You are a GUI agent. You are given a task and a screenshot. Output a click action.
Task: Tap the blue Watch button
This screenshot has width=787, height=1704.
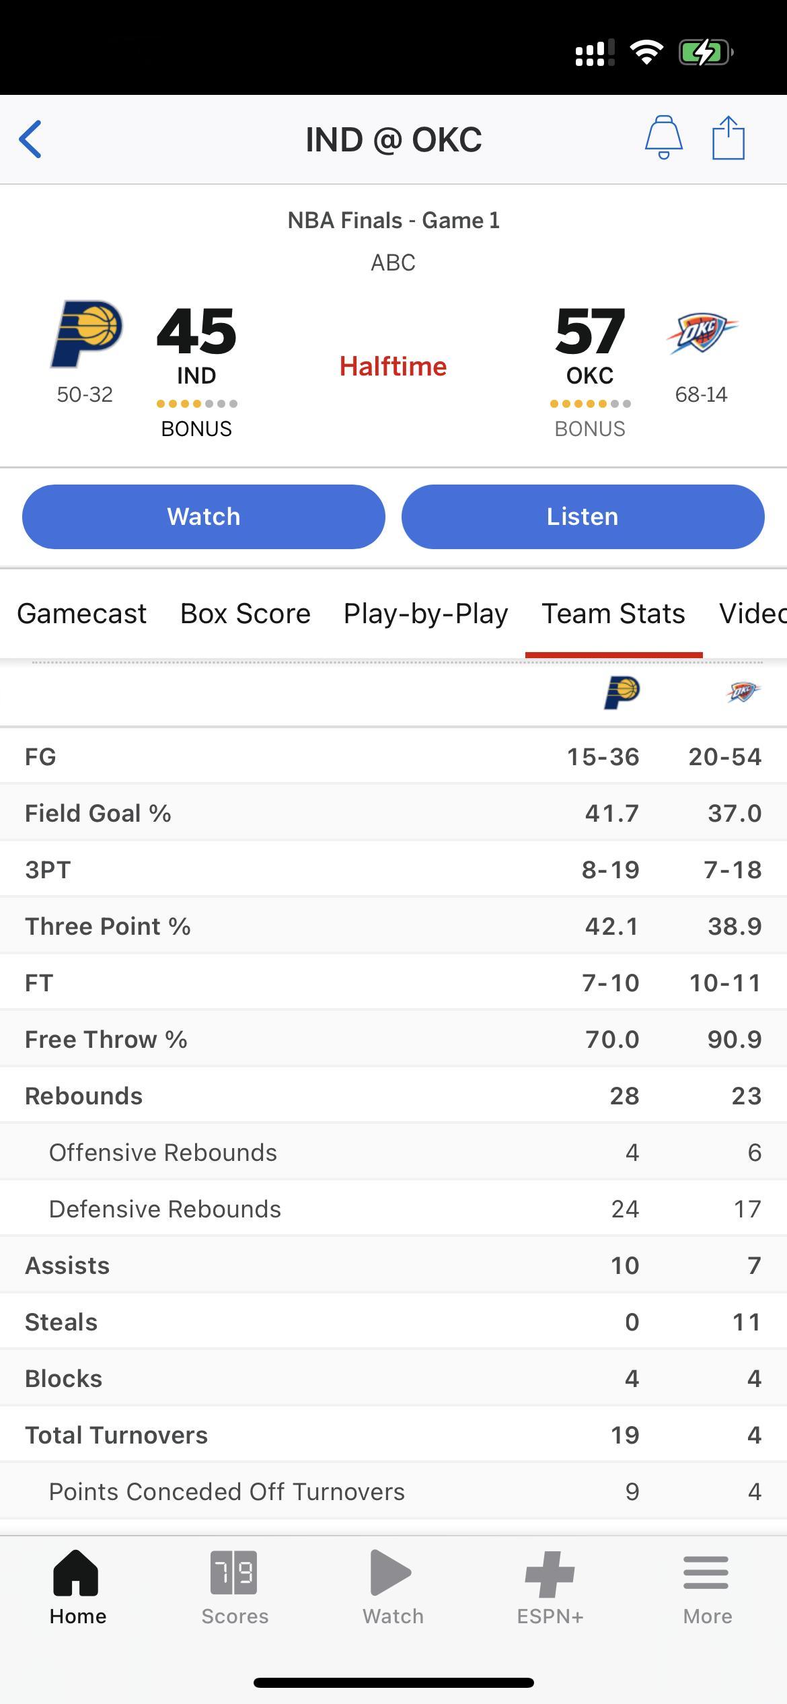[204, 516]
